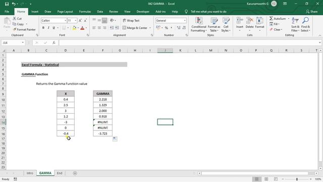Decrease decimal places
Screen dimensions: 323x182
tap(184, 28)
